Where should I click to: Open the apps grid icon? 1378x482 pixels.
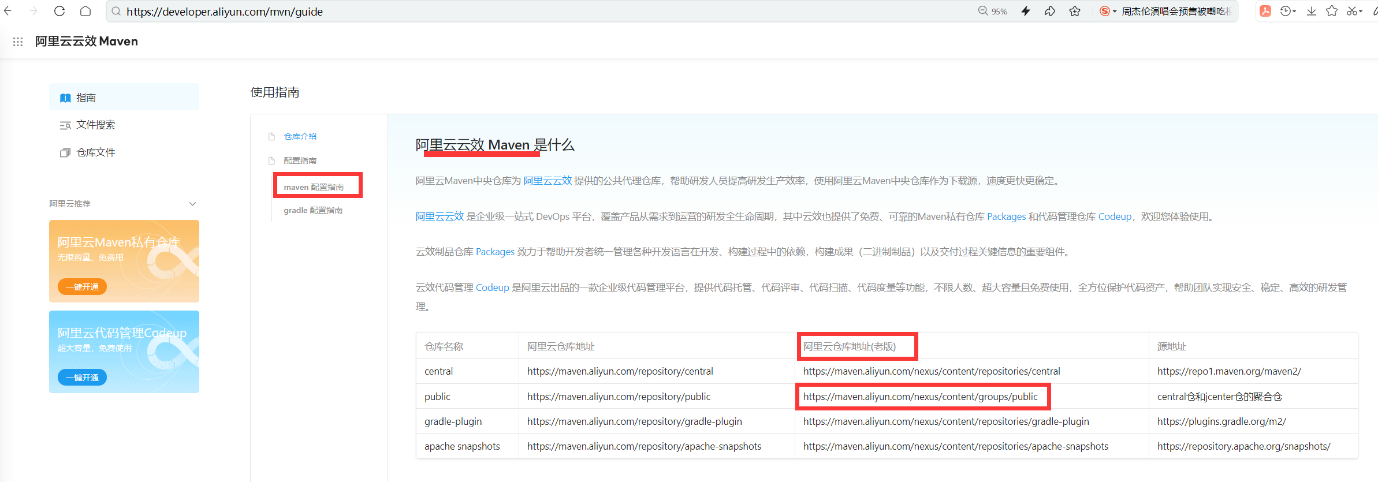[x=18, y=42]
